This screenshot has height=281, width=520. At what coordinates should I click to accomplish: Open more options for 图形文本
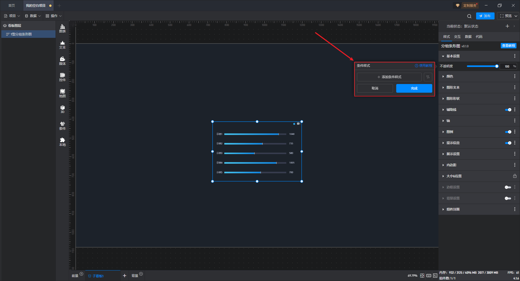[x=515, y=88]
